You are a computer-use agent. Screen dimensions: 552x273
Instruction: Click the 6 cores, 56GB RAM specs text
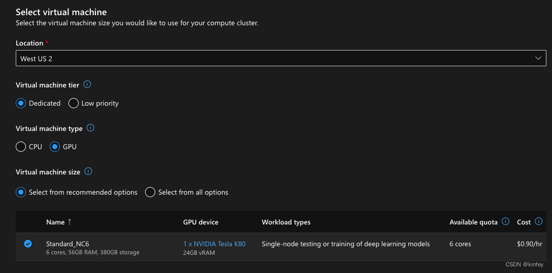pyautogui.click(x=92, y=252)
